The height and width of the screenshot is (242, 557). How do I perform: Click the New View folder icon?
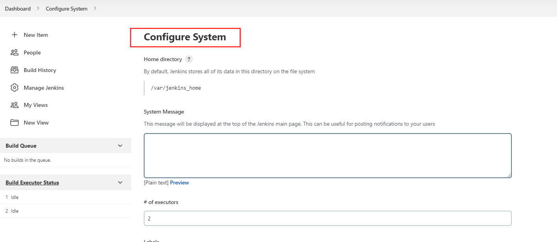point(15,123)
